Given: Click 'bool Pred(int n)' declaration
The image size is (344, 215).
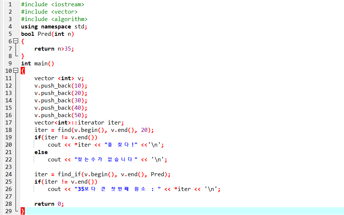Looking at the screenshot, I should point(47,34).
